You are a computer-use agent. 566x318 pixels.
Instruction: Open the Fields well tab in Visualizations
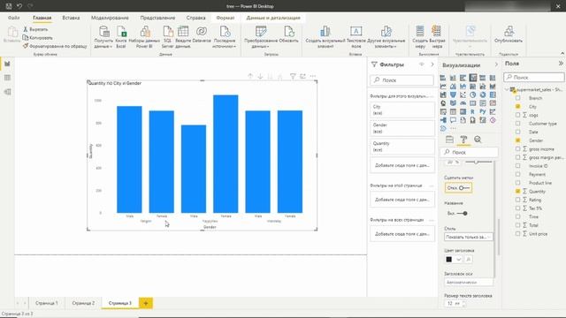click(x=449, y=140)
